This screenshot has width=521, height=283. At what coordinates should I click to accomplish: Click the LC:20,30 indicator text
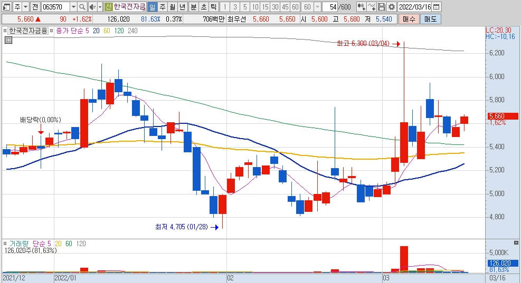click(499, 31)
